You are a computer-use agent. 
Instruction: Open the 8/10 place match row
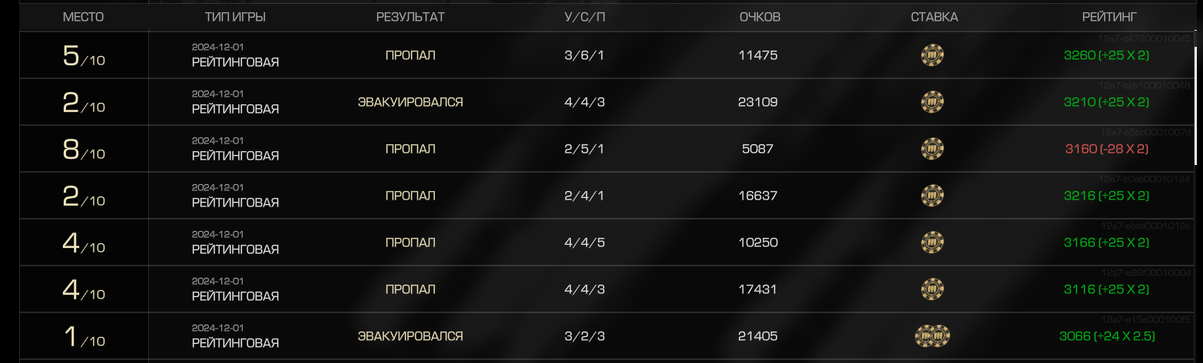607,149
